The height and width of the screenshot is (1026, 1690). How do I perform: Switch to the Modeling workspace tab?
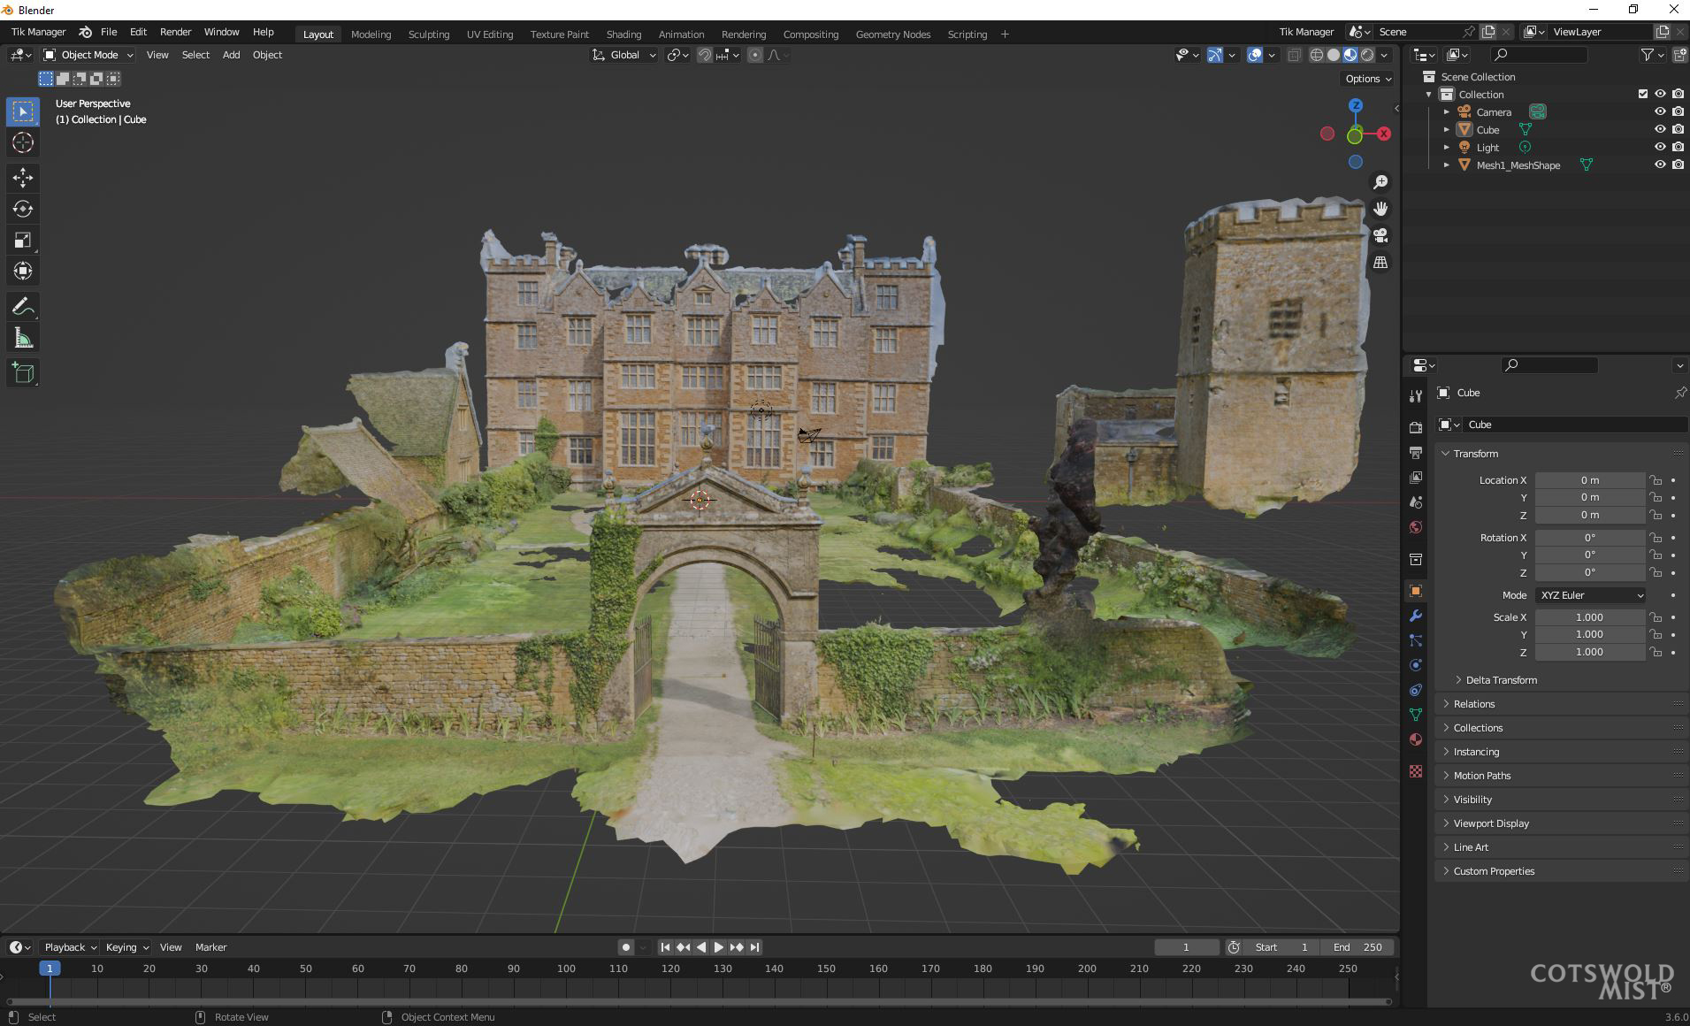(371, 34)
